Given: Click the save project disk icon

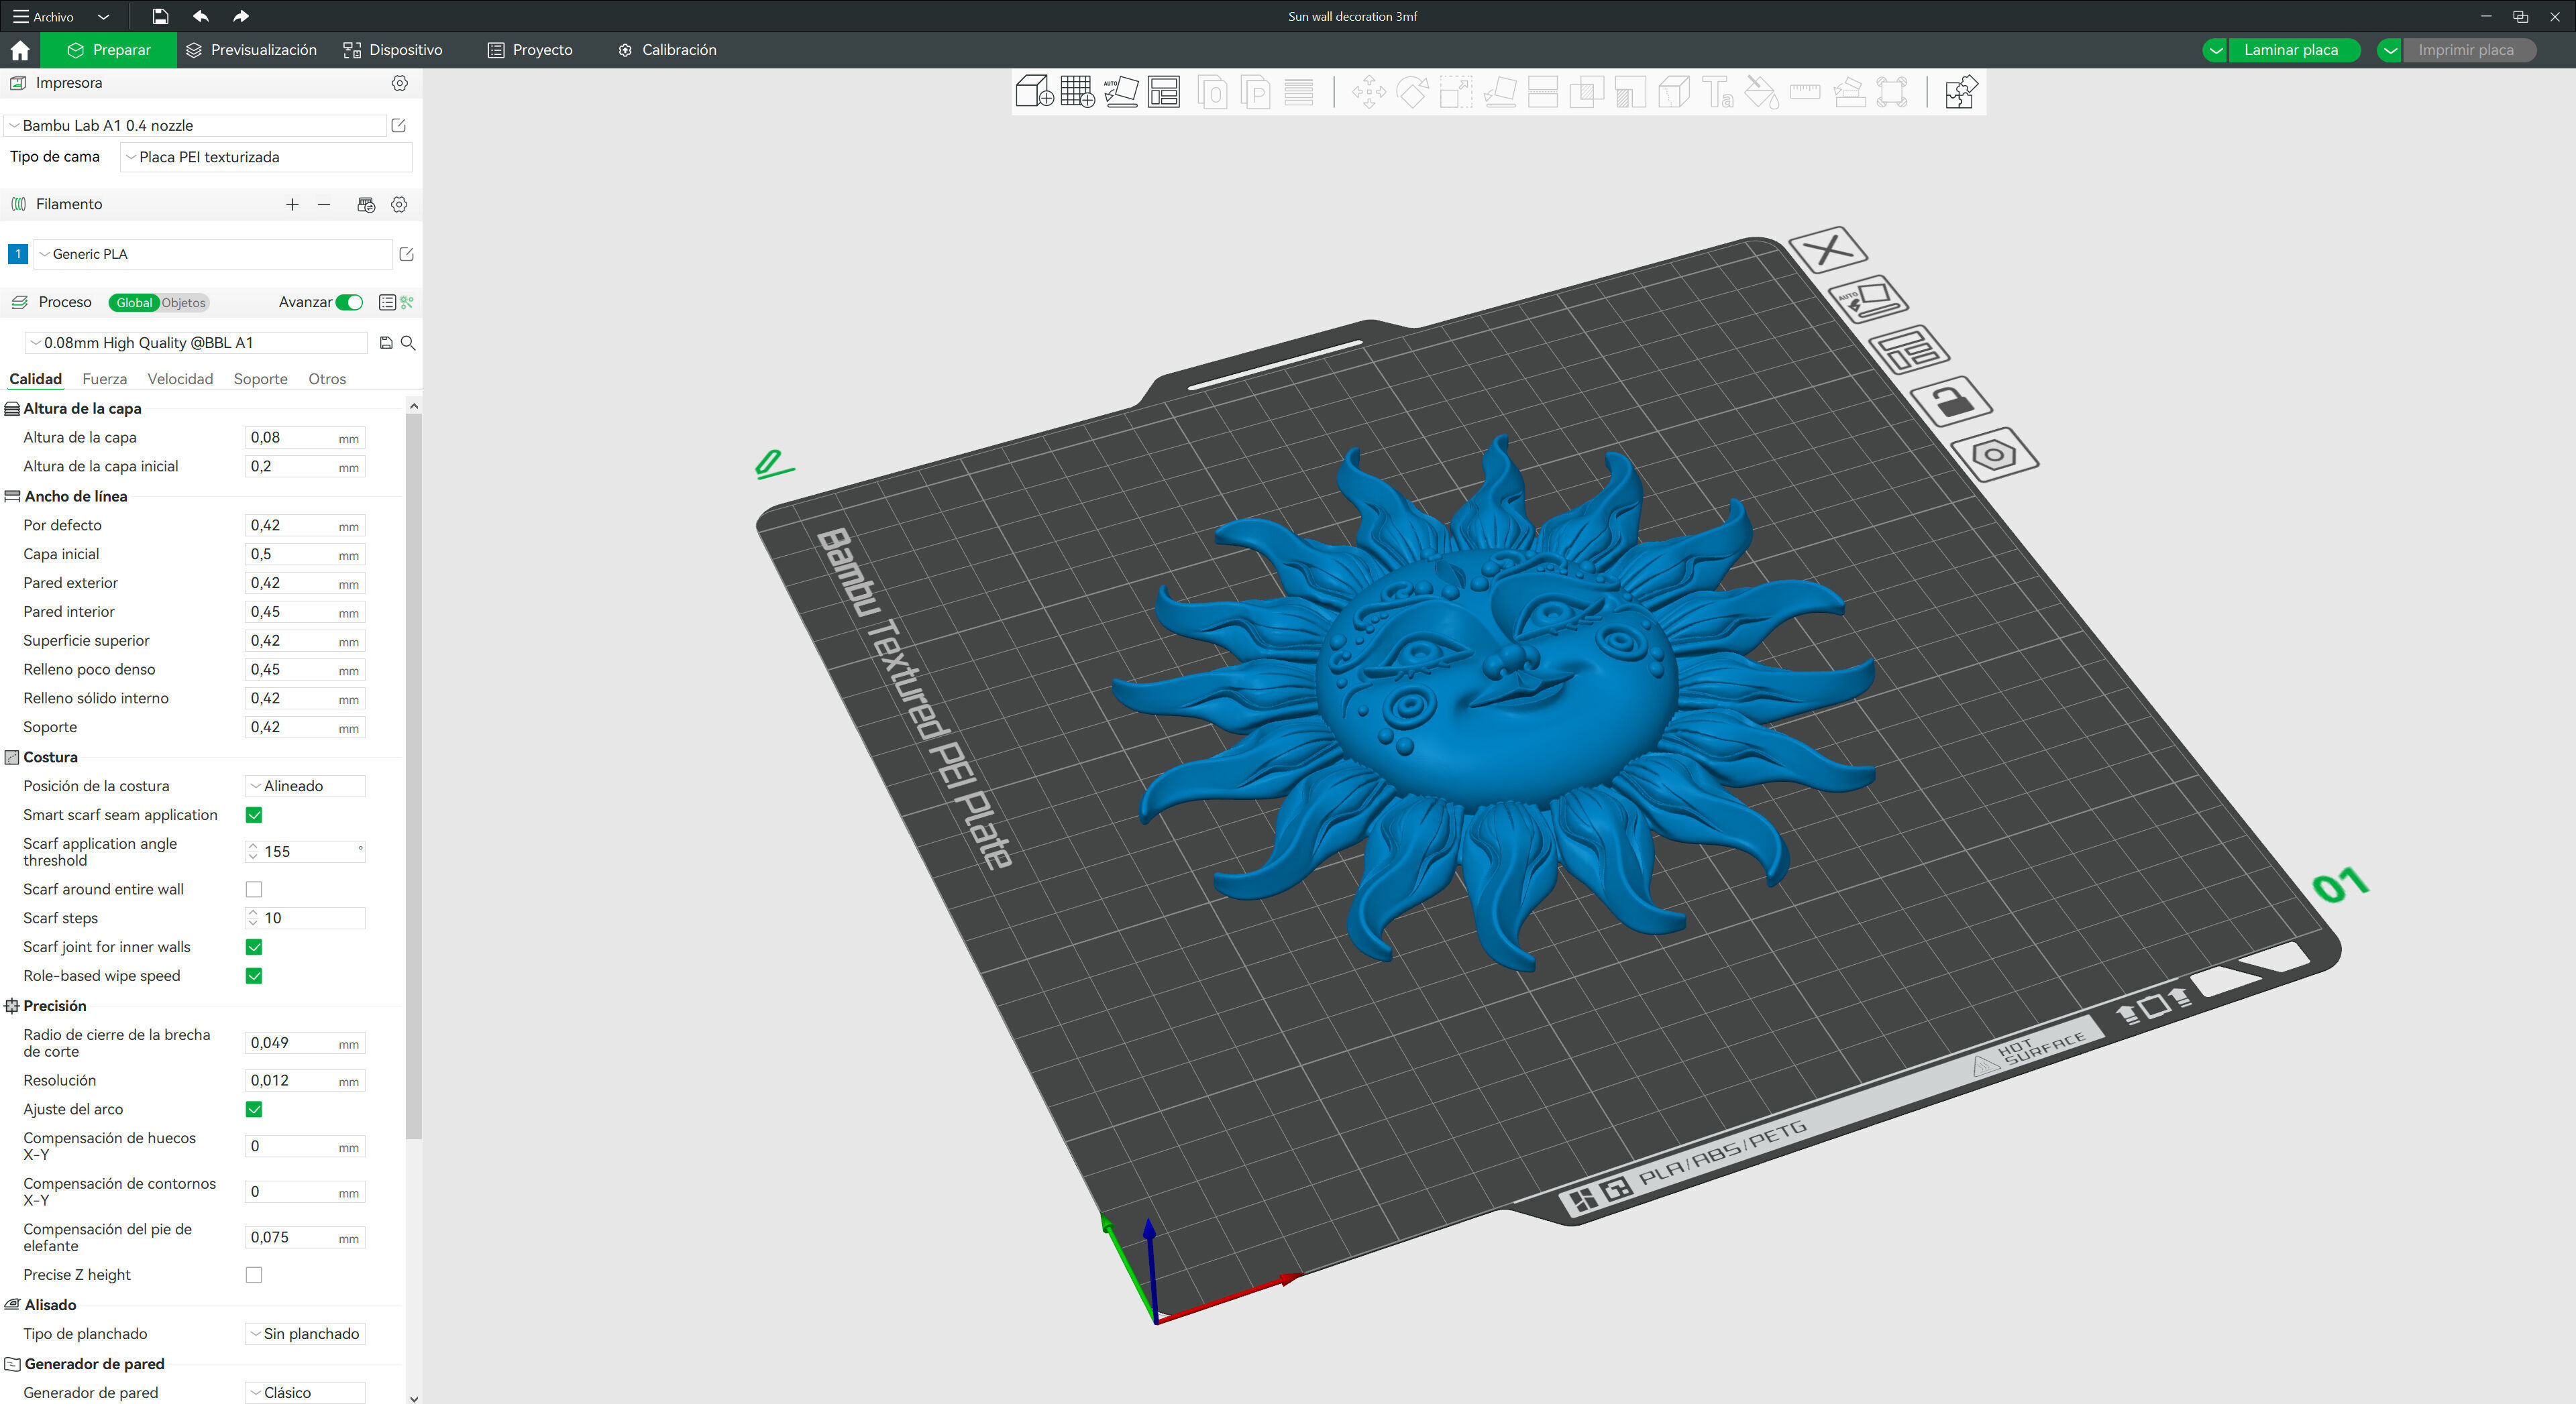Looking at the screenshot, I should pyautogui.click(x=160, y=16).
